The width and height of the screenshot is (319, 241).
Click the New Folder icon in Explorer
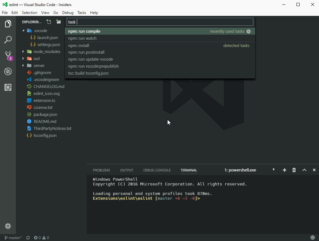[58, 22]
